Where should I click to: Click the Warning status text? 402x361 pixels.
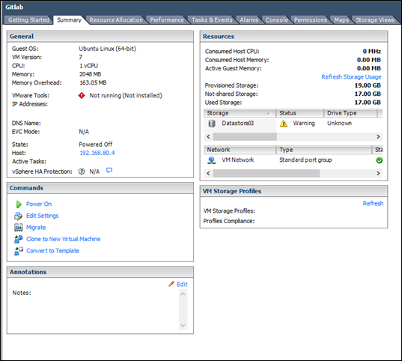[x=304, y=124]
